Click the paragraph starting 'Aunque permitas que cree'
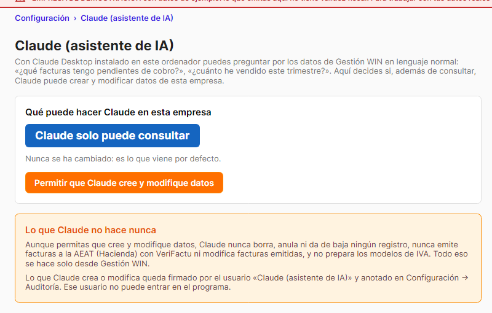 point(247,254)
